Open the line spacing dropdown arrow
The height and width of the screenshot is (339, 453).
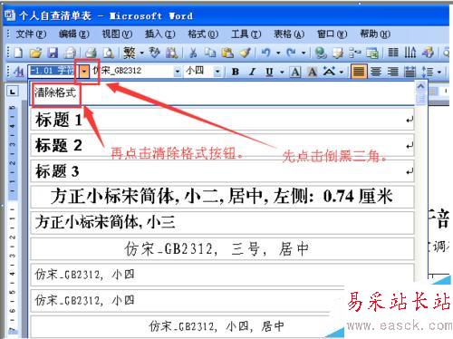(439, 72)
